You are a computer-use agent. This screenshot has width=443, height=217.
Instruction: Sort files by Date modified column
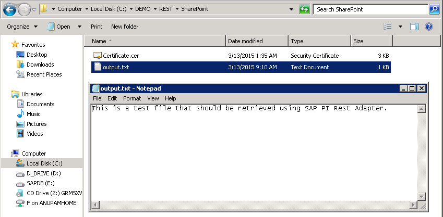[x=245, y=41]
